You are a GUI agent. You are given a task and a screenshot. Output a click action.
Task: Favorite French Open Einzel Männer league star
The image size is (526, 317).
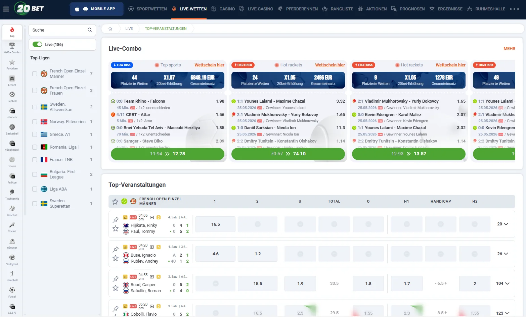pos(115,202)
